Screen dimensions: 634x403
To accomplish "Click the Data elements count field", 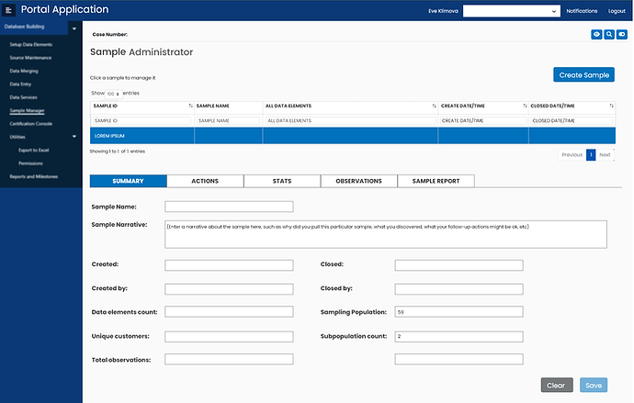I will pyautogui.click(x=229, y=312).
